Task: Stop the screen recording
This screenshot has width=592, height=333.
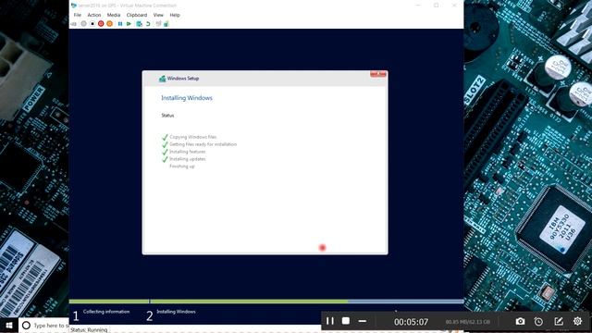Action: pyautogui.click(x=345, y=321)
